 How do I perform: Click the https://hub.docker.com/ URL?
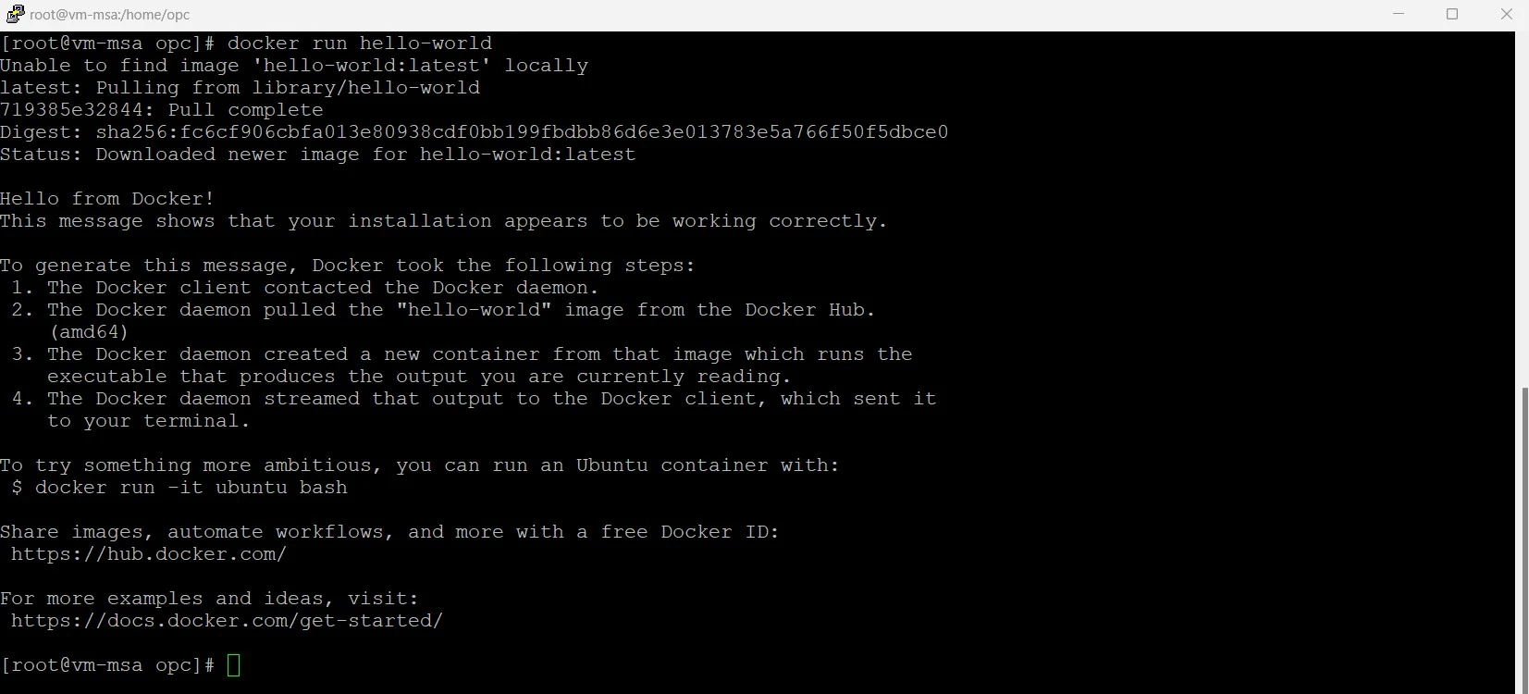point(149,554)
